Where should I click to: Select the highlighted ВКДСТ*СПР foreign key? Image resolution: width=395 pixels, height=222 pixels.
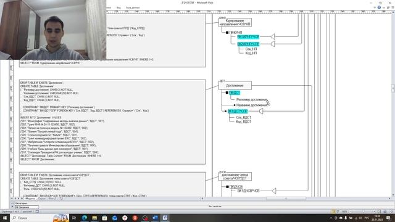(238, 111)
